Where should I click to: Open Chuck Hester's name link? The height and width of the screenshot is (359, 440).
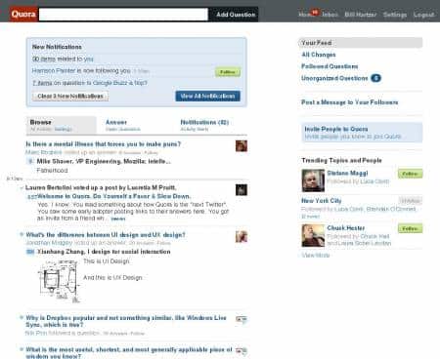point(346,228)
